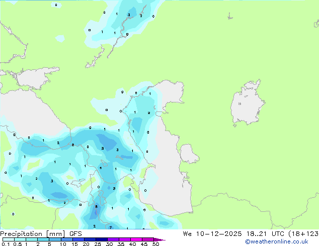Viewport: 319px width, 246px height.
Task: Select the 30–35 mm purple legend swatch
Action: tap(113, 239)
